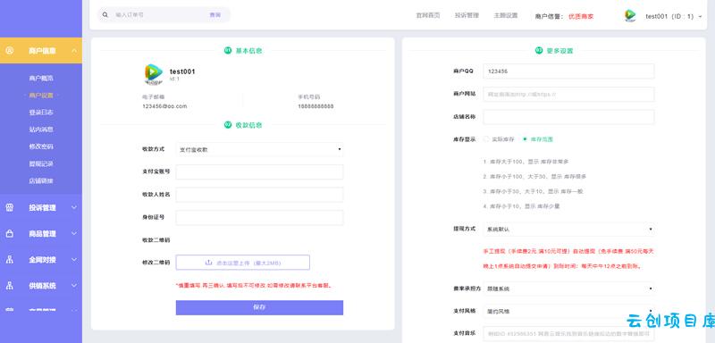Click the 支付宝账号 input field
This screenshot has width=715, height=343.
(259, 171)
